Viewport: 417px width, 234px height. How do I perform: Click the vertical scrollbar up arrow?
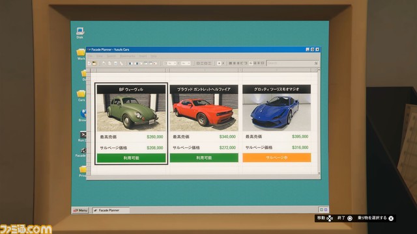tap(319, 70)
